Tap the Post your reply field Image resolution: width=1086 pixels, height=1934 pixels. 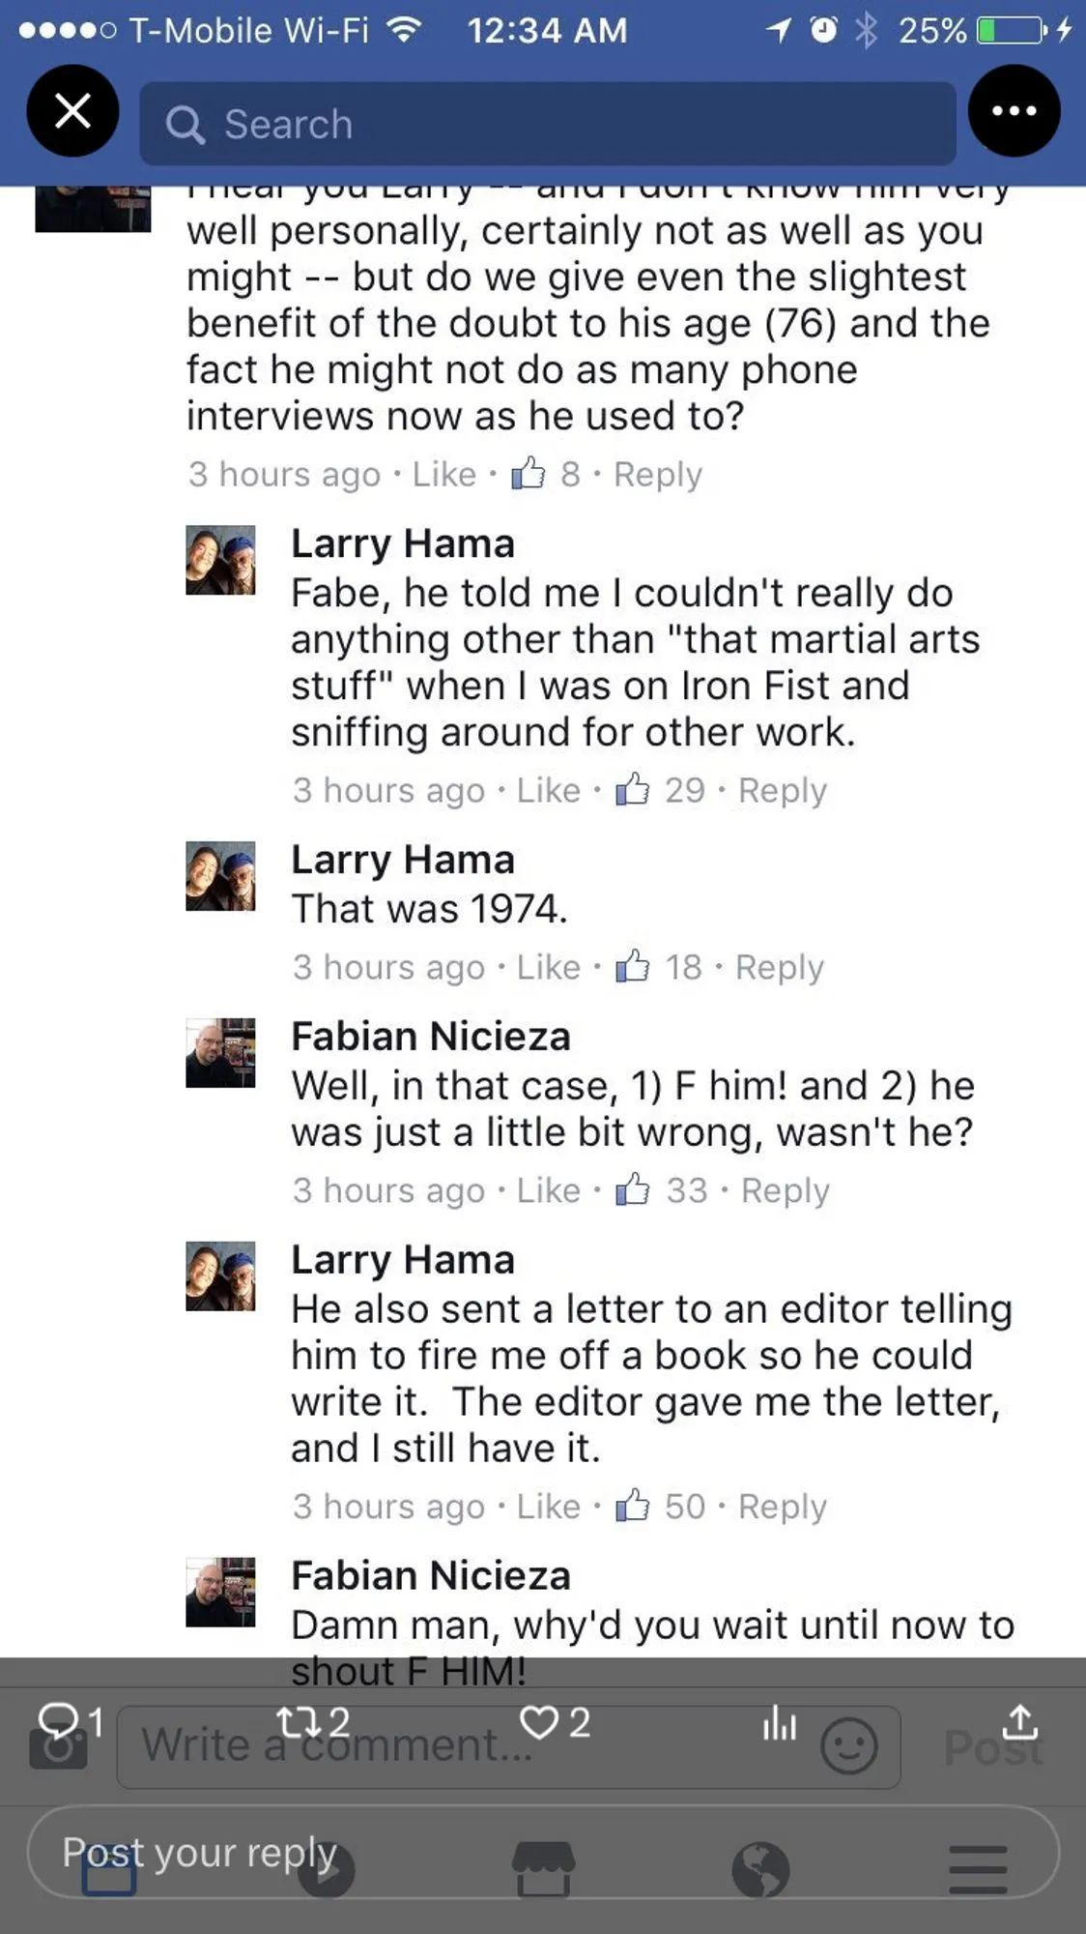coord(543,1852)
